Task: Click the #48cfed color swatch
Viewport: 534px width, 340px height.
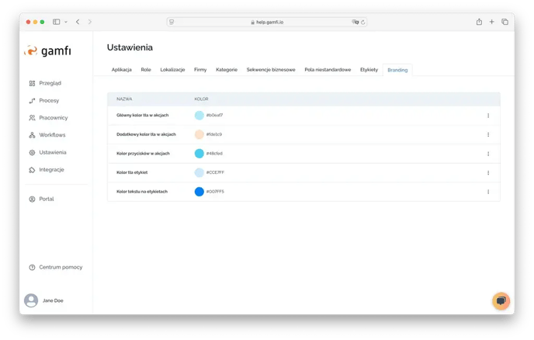Action: [x=199, y=154]
